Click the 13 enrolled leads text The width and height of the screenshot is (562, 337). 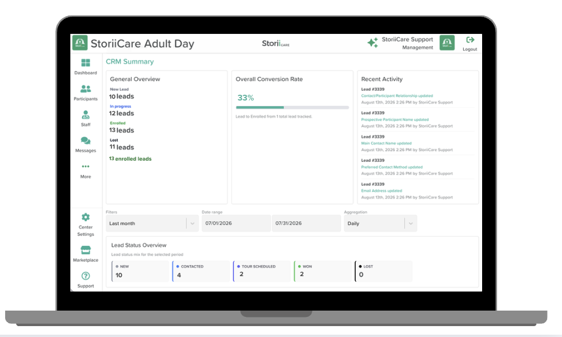[x=130, y=158]
